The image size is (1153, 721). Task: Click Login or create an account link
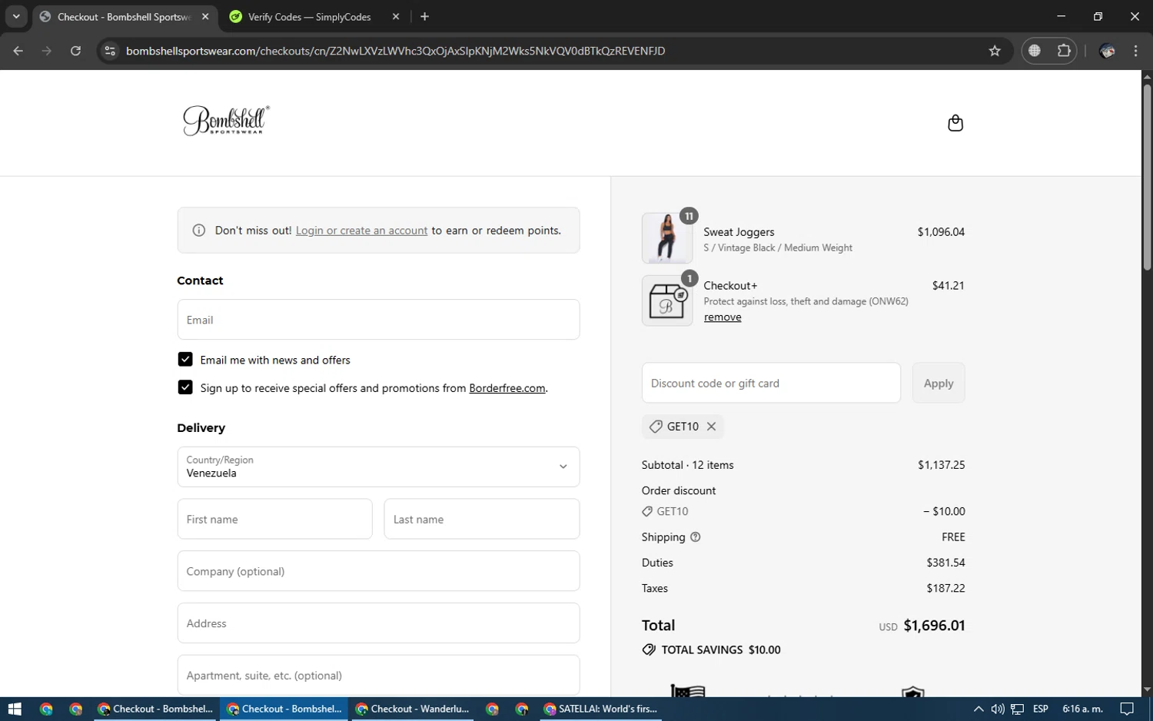click(x=361, y=231)
